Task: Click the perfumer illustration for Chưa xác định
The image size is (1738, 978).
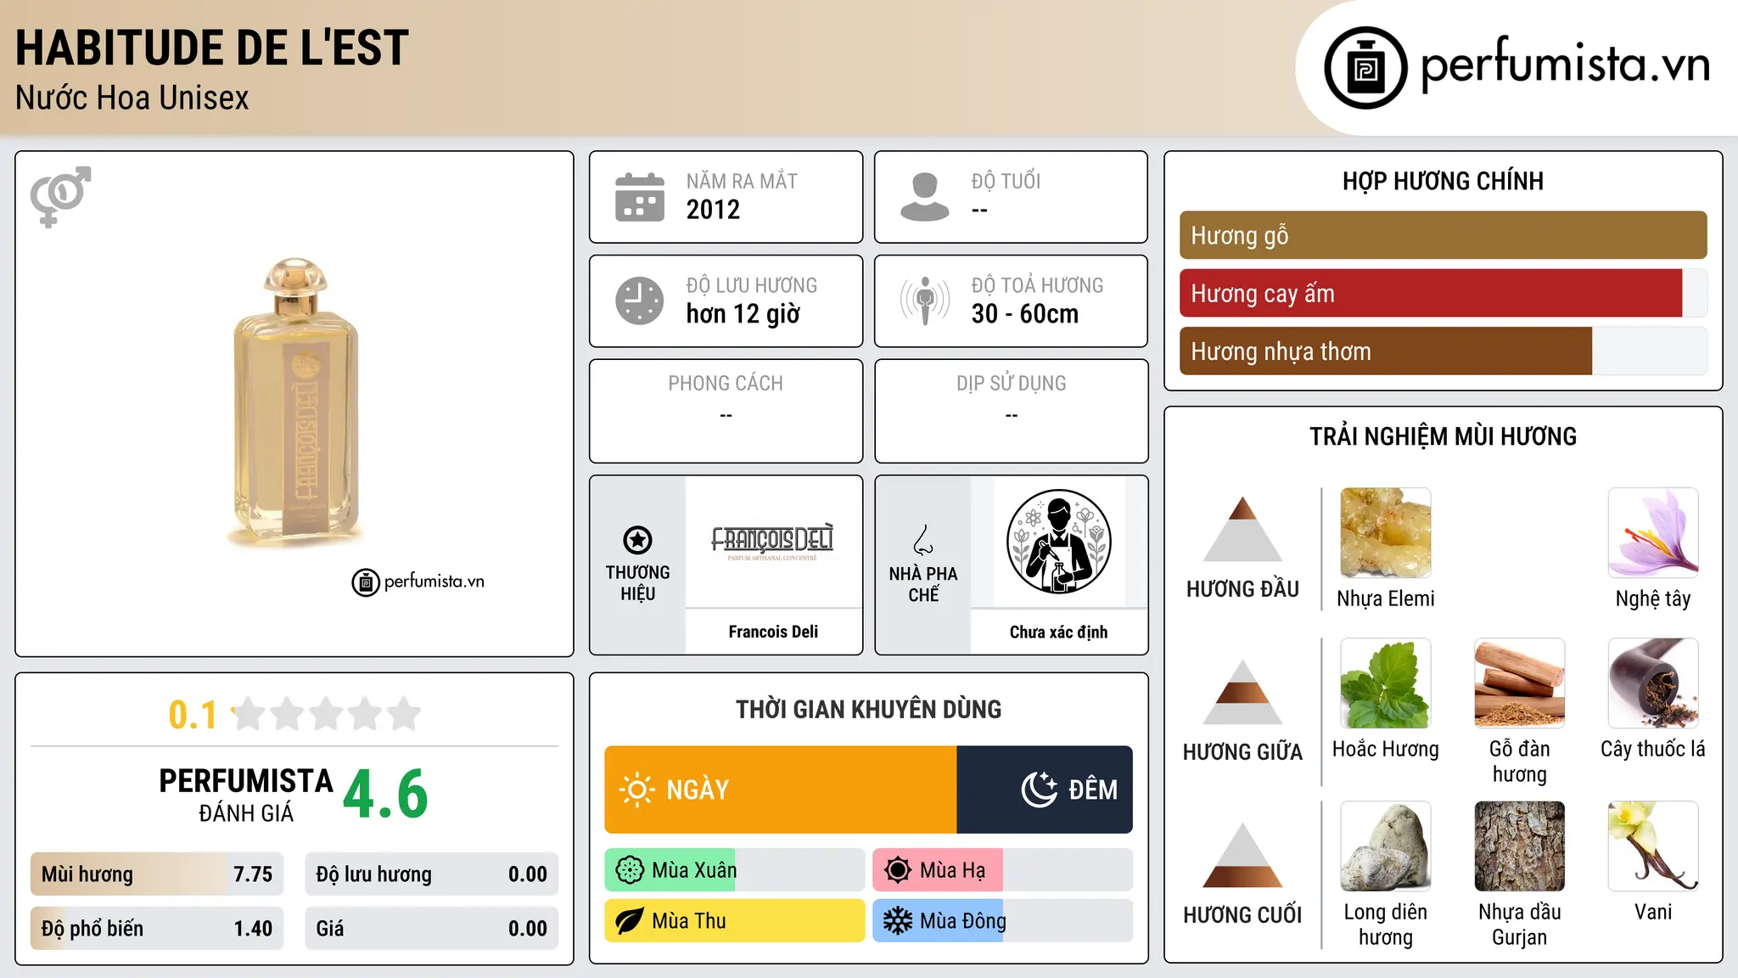Action: 1058,542
